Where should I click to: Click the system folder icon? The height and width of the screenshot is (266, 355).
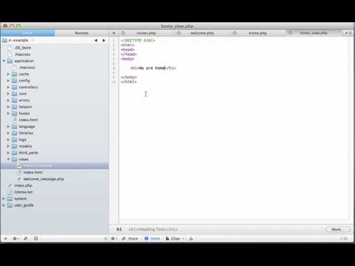pos(10,198)
